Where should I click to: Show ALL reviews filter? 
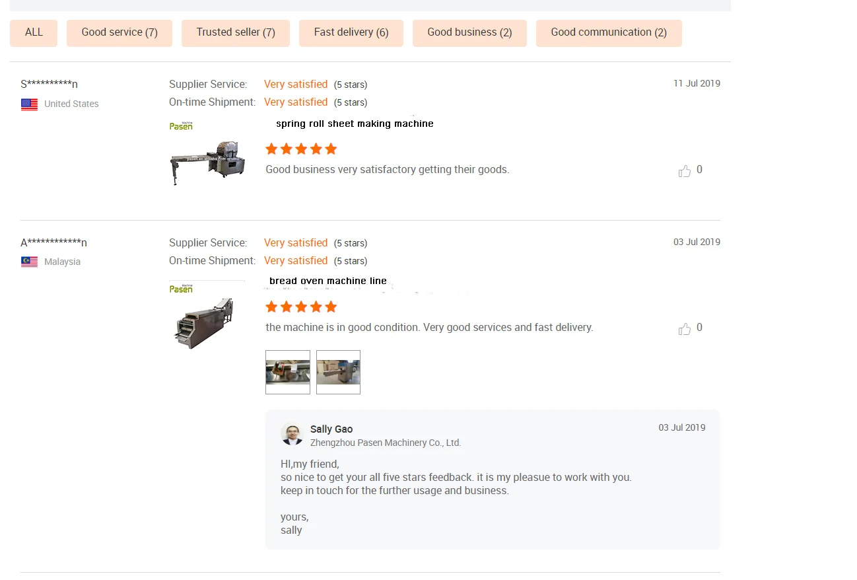(x=34, y=33)
